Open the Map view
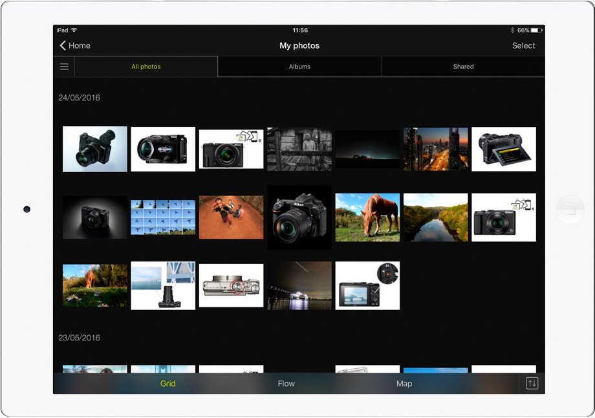Viewport: 595px width, 418px height. 404,383
